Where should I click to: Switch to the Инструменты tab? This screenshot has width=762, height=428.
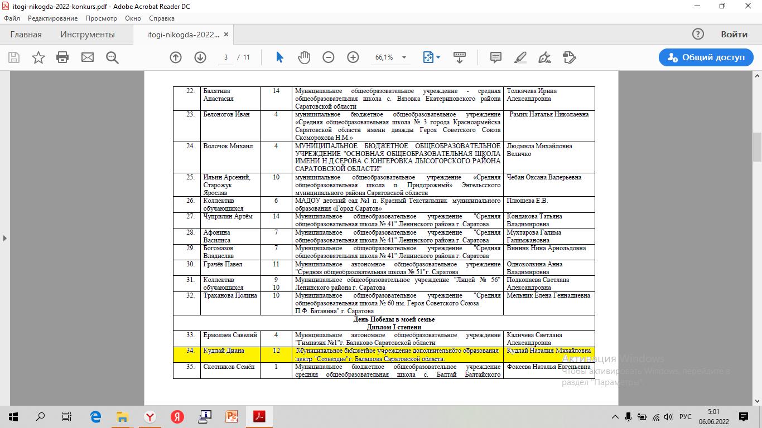(x=88, y=35)
